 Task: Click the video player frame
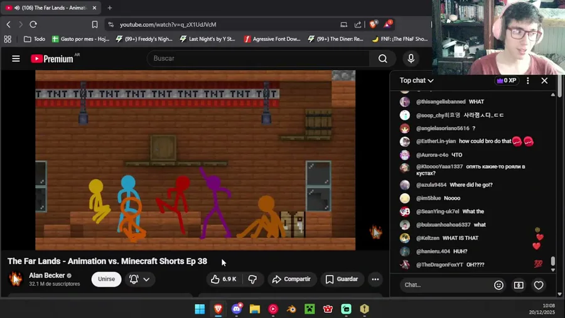pyautogui.click(x=195, y=160)
